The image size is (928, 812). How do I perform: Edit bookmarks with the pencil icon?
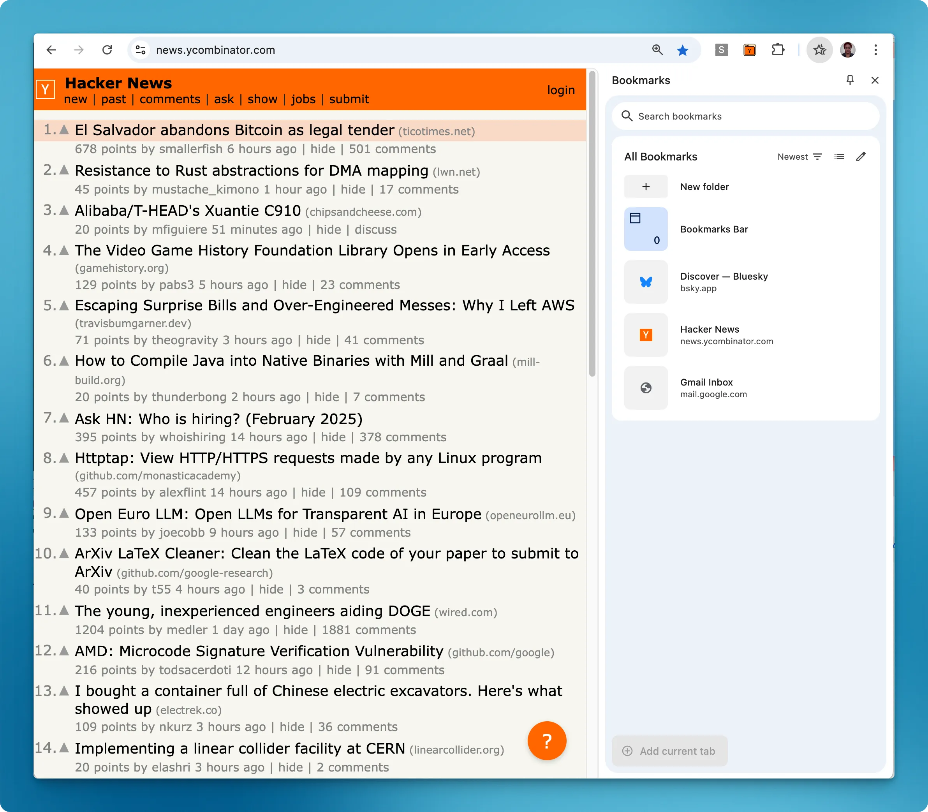pyautogui.click(x=861, y=157)
